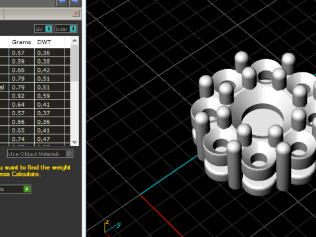This screenshot has height=237, width=316.
Task: Select the 0,38 DWT cell
Action: 49,61
